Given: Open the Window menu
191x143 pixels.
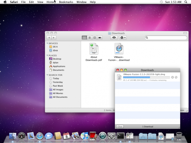Looking at the screenshot, I should click(x=81, y=2).
